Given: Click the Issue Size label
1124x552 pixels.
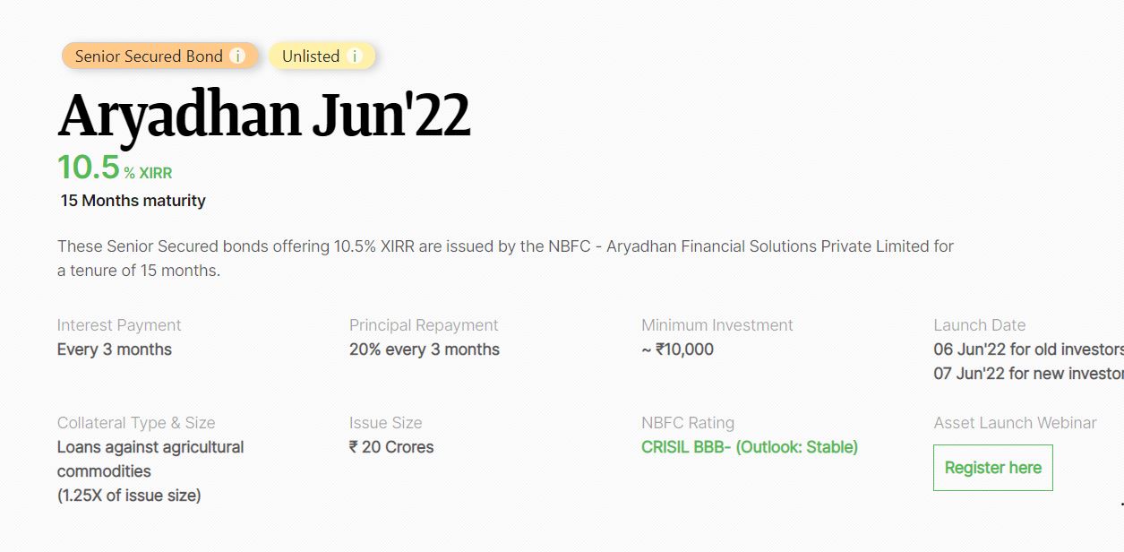Looking at the screenshot, I should [x=385, y=423].
